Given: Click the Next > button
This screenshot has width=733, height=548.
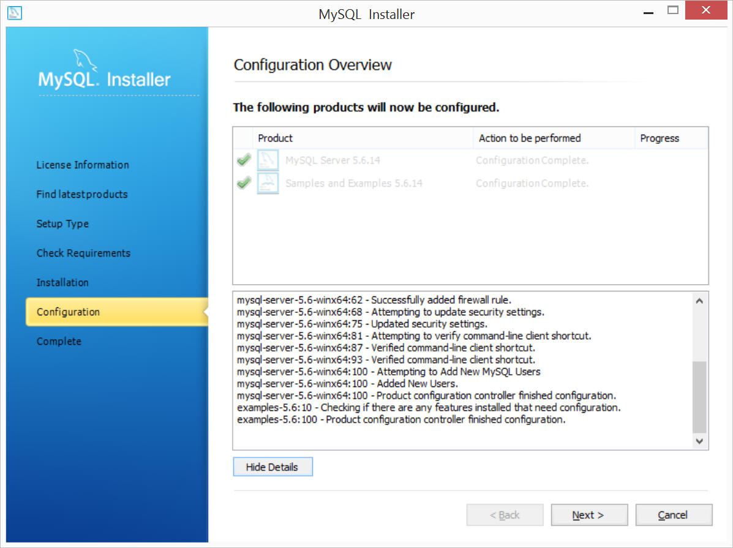Looking at the screenshot, I should click(x=589, y=515).
